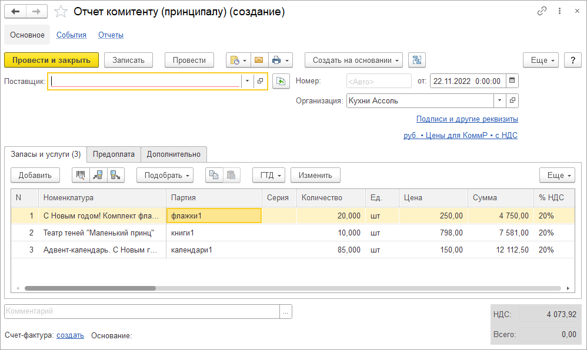Viewport: 587px width, 350px height.
Task: Copy link to this document
Action: pyautogui.click(x=542, y=12)
